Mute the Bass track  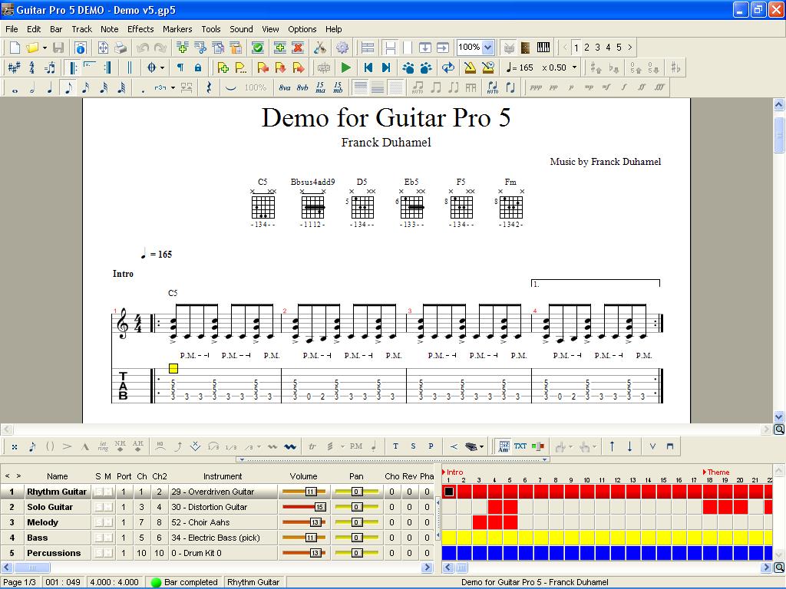(x=107, y=537)
